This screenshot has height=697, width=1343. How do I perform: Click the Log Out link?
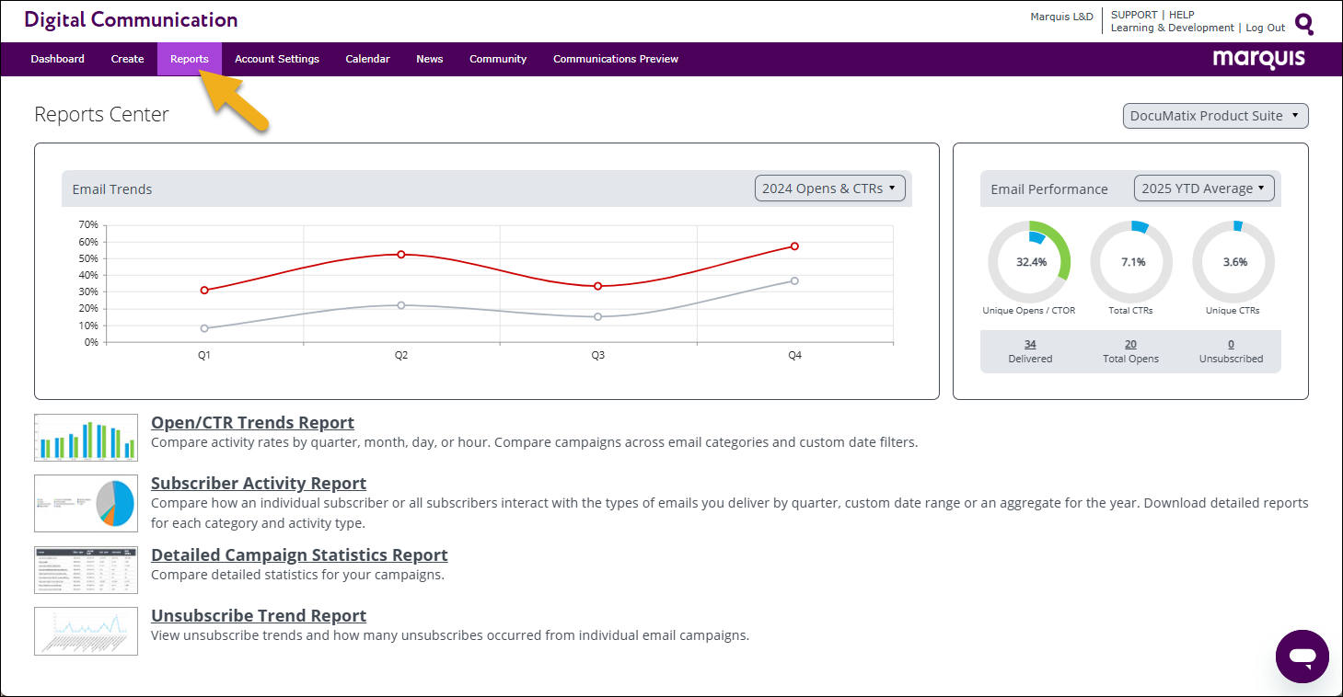[x=1264, y=28]
